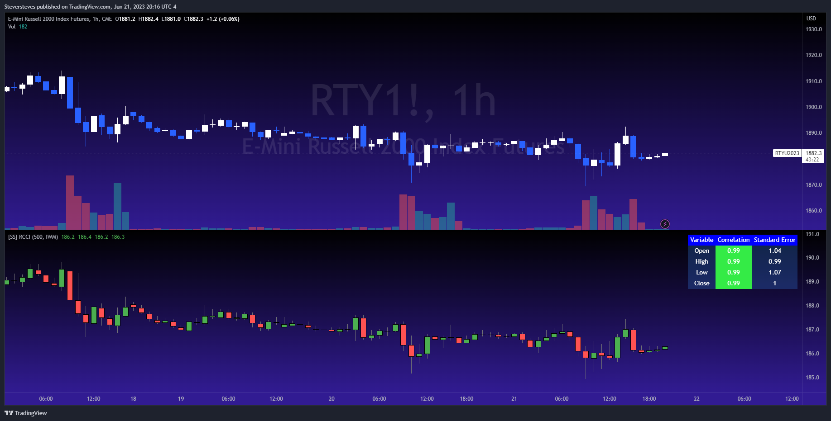
Task: Click the date label 22 on time axis
Action: click(697, 399)
